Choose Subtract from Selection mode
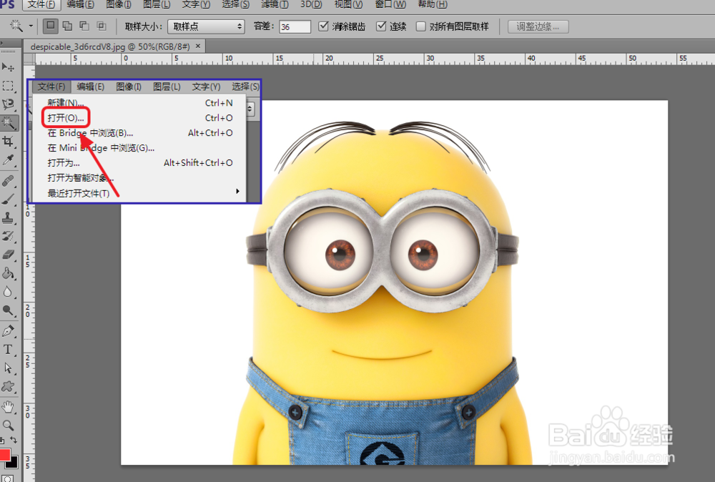The width and height of the screenshot is (715, 482). (84, 26)
